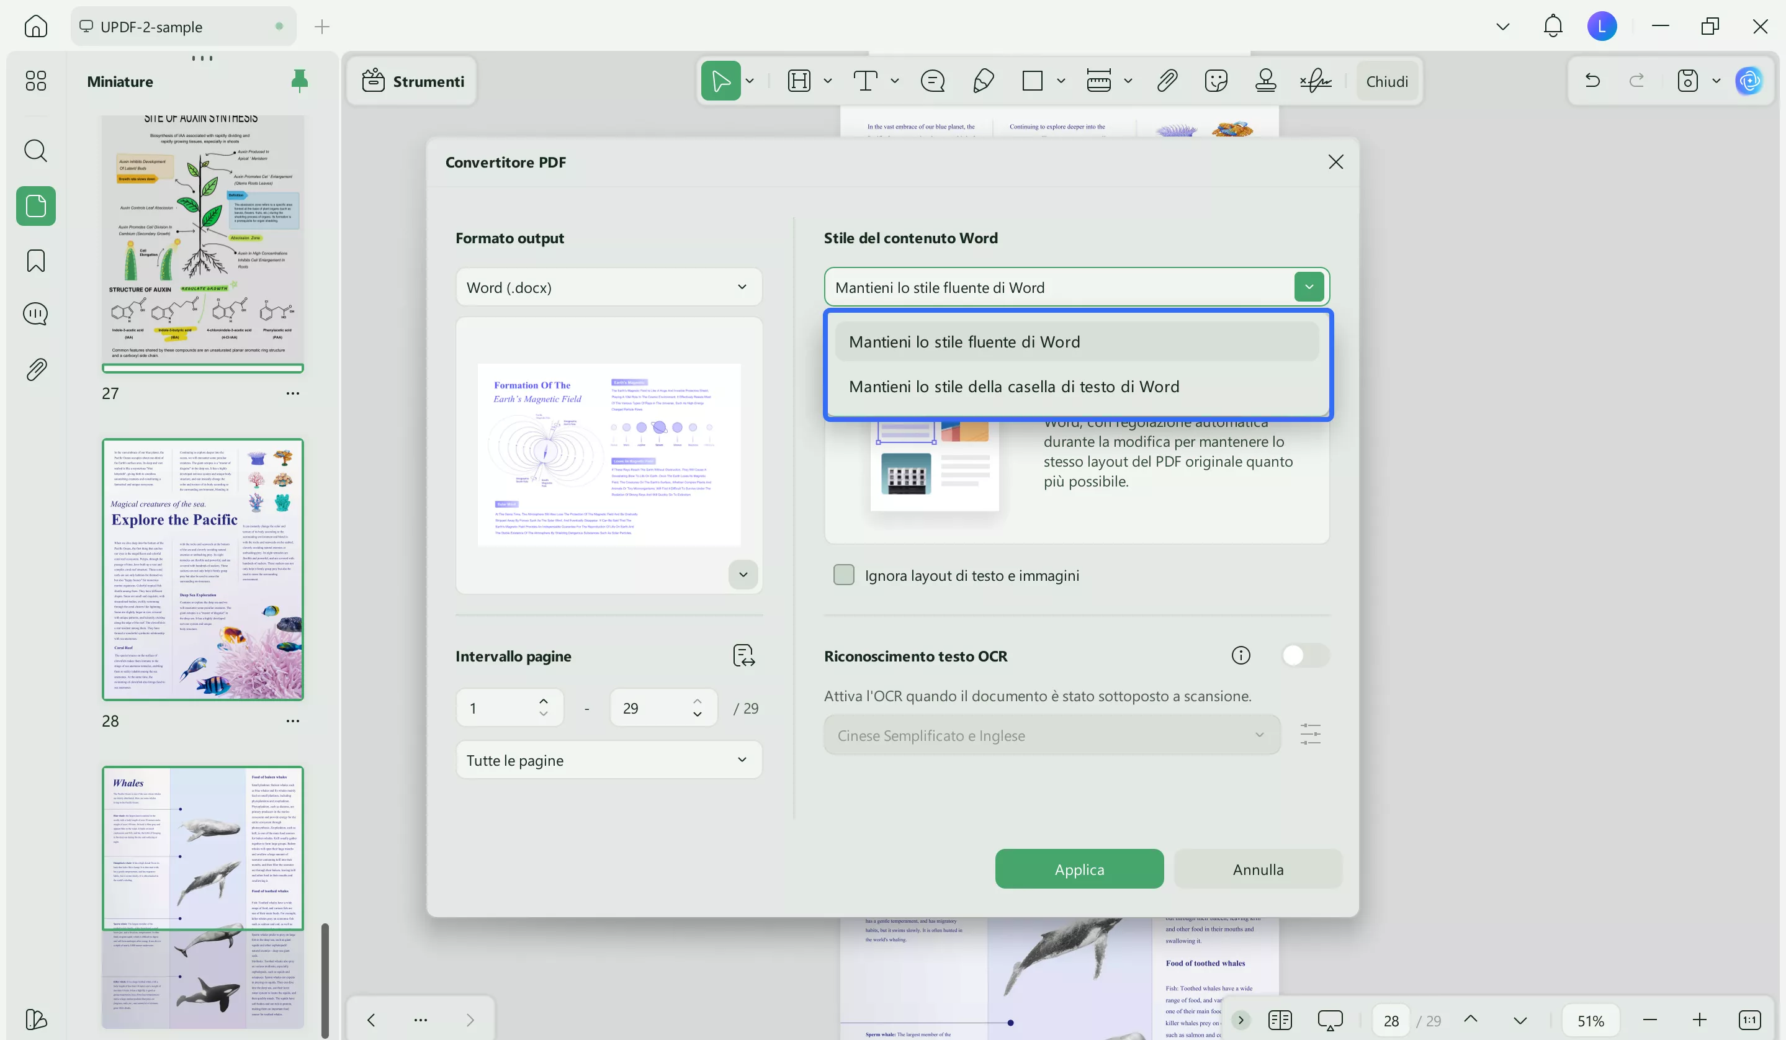Click the stamp tool in the toolbar

click(x=1265, y=81)
